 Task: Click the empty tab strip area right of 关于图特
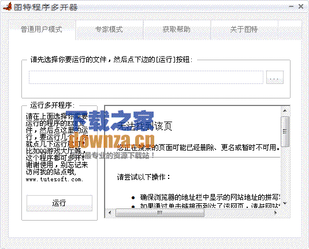pos(290,30)
